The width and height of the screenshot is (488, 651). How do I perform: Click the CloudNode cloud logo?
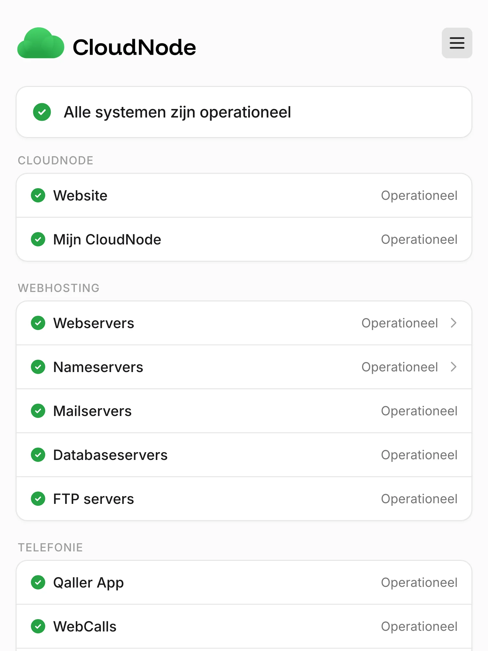pyautogui.click(x=41, y=43)
